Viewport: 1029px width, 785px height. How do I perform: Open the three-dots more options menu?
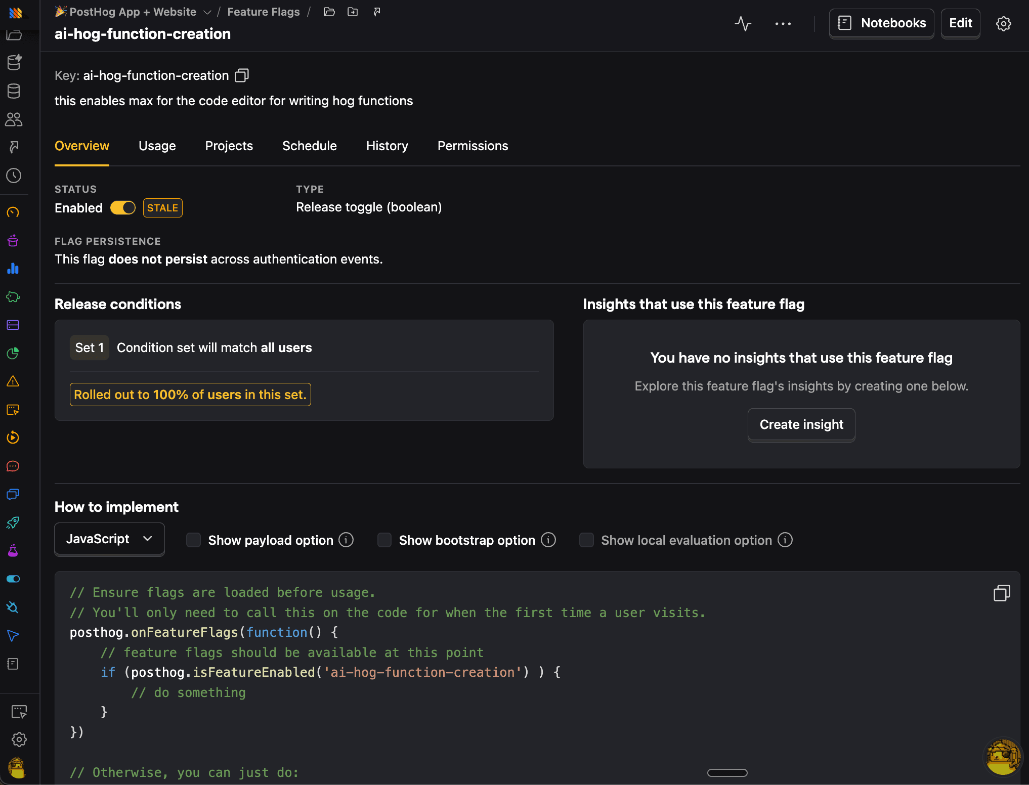tap(783, 23)
